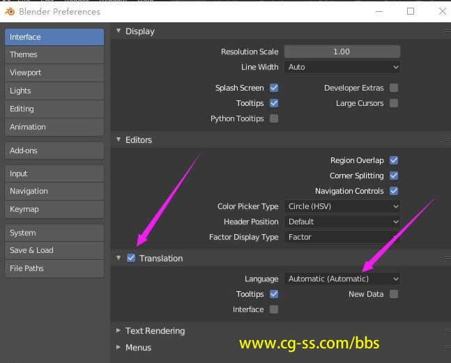Click the Resolution Scale value field
The width and height of the screenshot is (451, 363).
(x=342, y=52)
